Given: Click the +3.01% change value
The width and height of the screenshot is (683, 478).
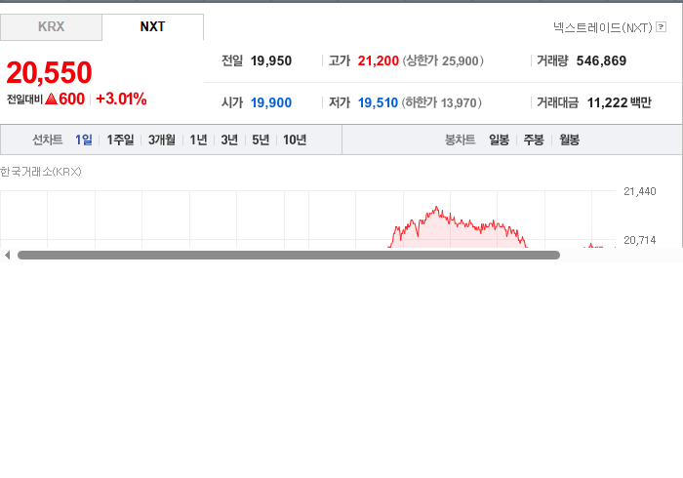Looking at the screenshot, I should point(121,99).
